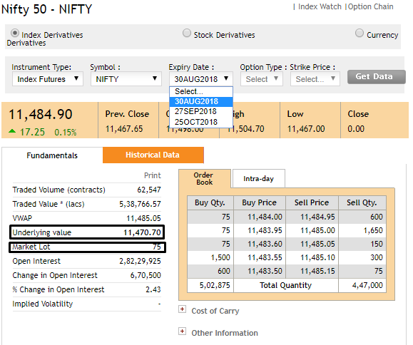The height and width of the screenshot is (345, 413).
Task: Open the Intra-day tab
Action: (x=259, y=179)
